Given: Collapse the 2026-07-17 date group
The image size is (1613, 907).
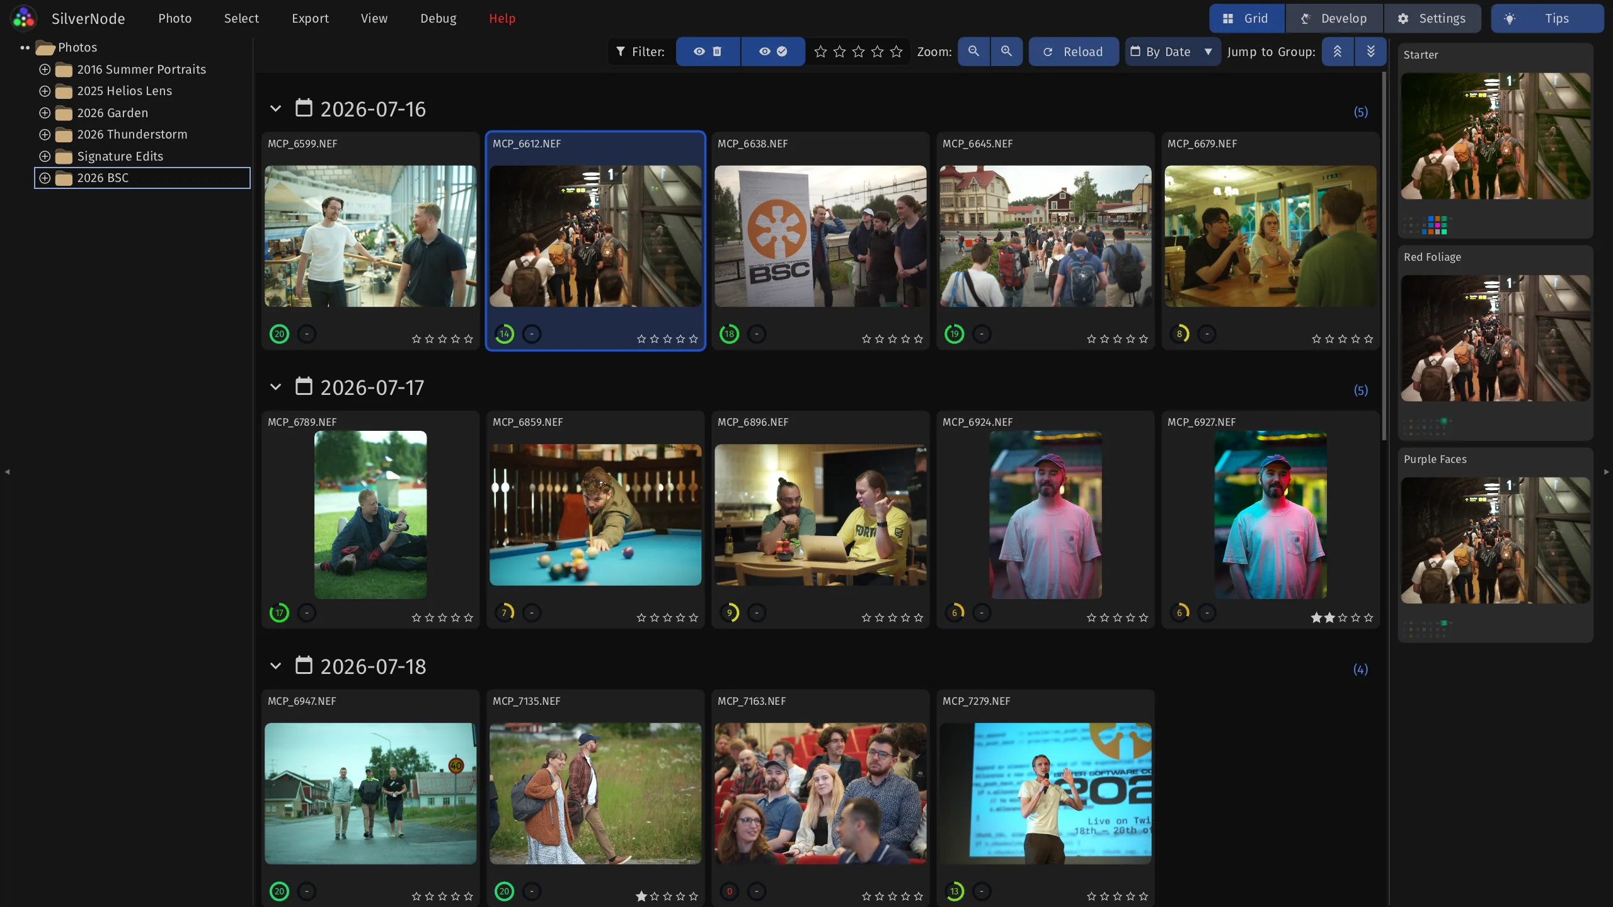Looking at the screenshot, I should [x=275, y=387].
